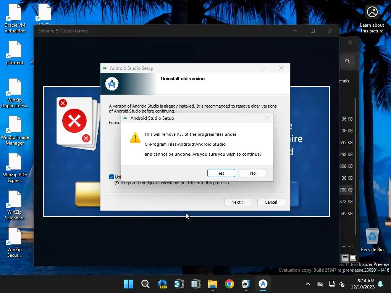The height and width of the screenshot is (293, 391).
Task: Open WinZip Image Manager desktop shortcut
Action: (15, 131)
